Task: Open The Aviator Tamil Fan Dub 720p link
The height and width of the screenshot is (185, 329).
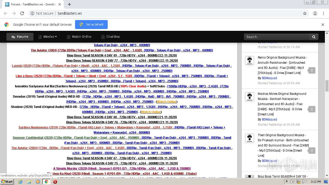Action: click(68, 148)
